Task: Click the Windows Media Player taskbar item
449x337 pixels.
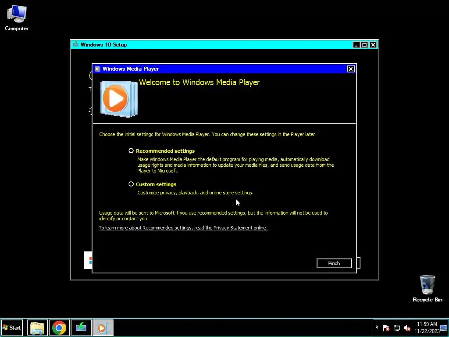Action: pos(103,327)
